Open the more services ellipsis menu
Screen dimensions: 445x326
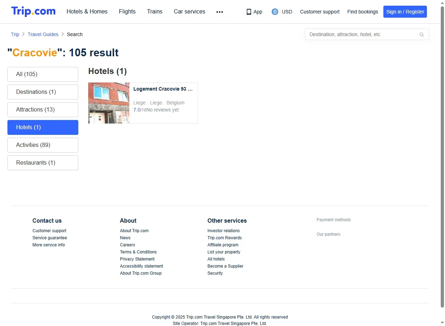coord(220,12)
